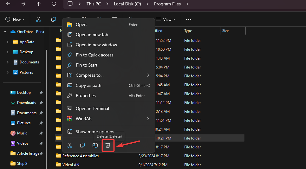Select Copy as path from context menu
The width and height of the screenshot is (306, 169).
pos(88,85)
